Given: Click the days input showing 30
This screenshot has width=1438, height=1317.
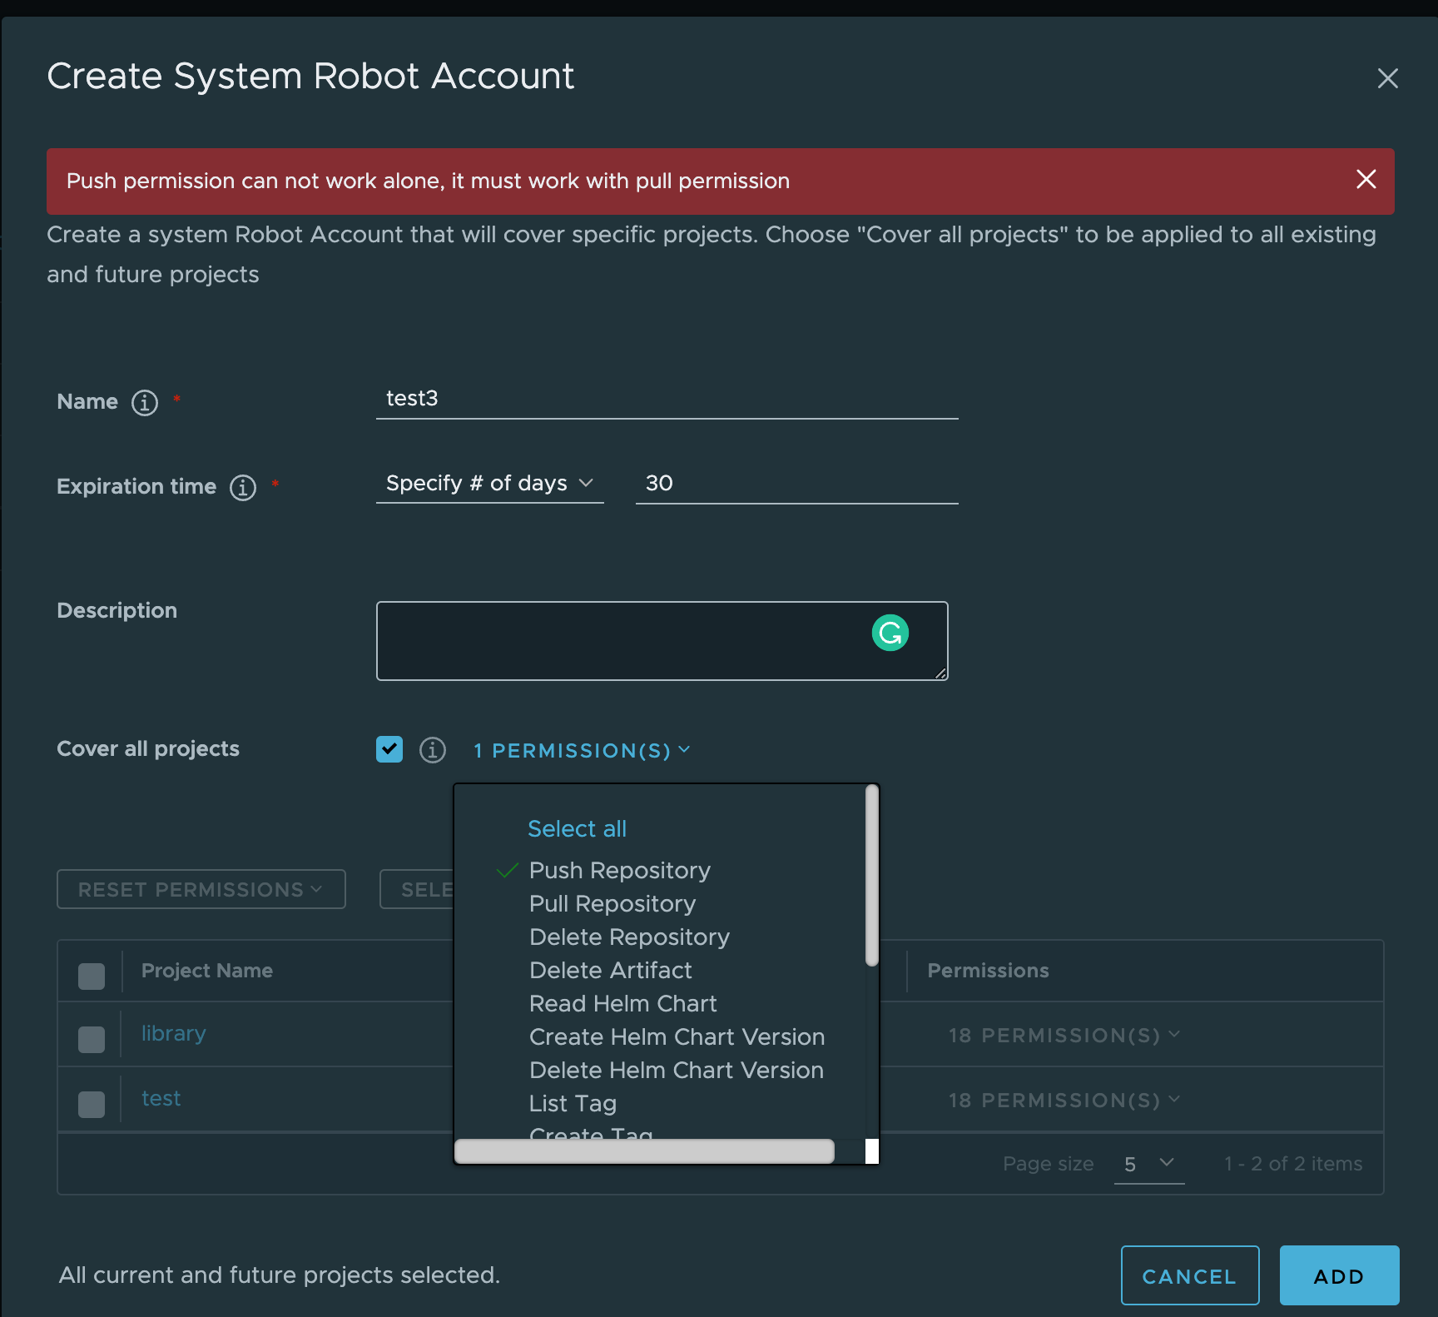Looking at the screenshot, I should [797, 484].
